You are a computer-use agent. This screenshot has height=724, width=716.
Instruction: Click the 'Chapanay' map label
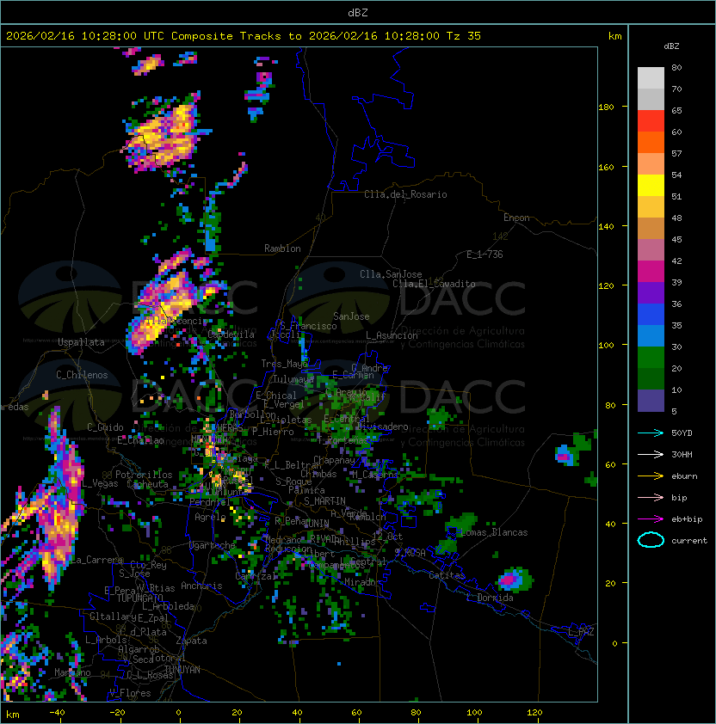[334, 460]
